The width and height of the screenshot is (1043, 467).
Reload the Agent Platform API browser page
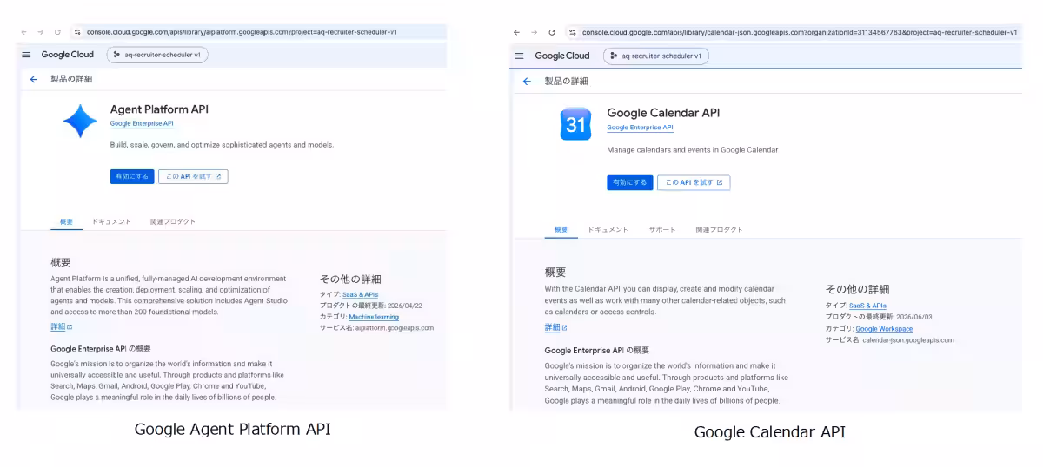click(x=57, y=31)
